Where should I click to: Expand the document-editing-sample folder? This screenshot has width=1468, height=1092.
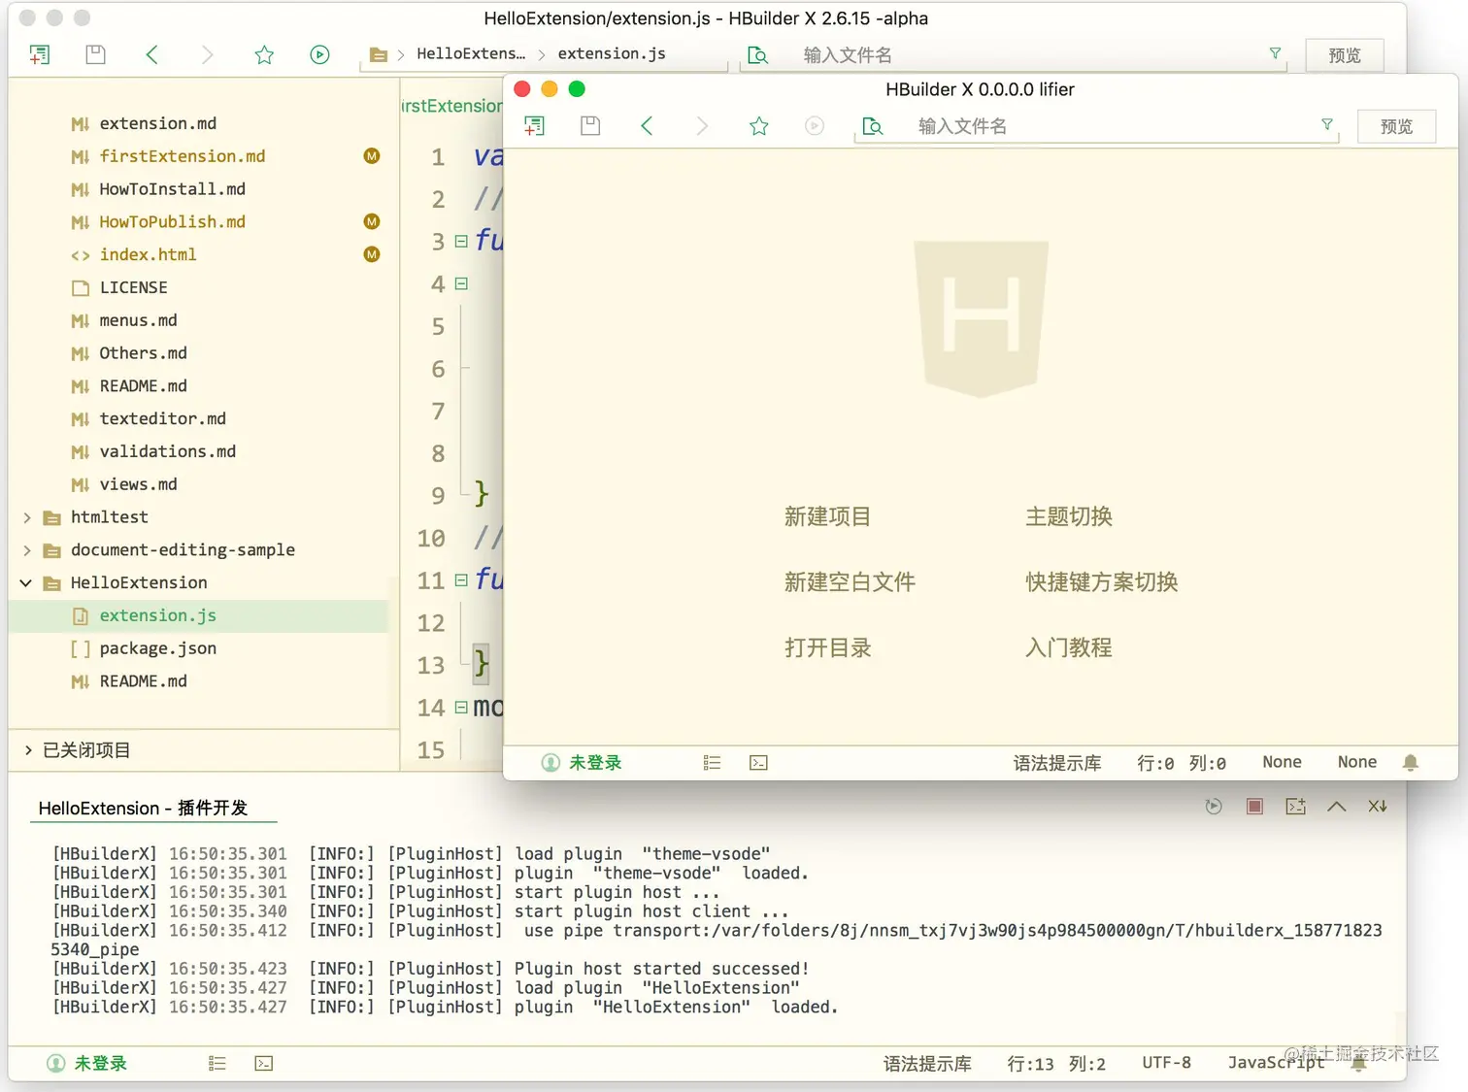tap(27, 550)
